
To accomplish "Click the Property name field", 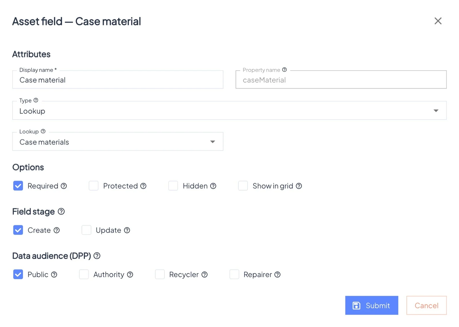I will click(x=341, y=80).
